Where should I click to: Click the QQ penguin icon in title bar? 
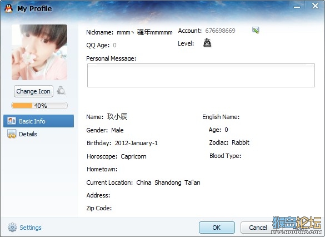tap(9, 8)
